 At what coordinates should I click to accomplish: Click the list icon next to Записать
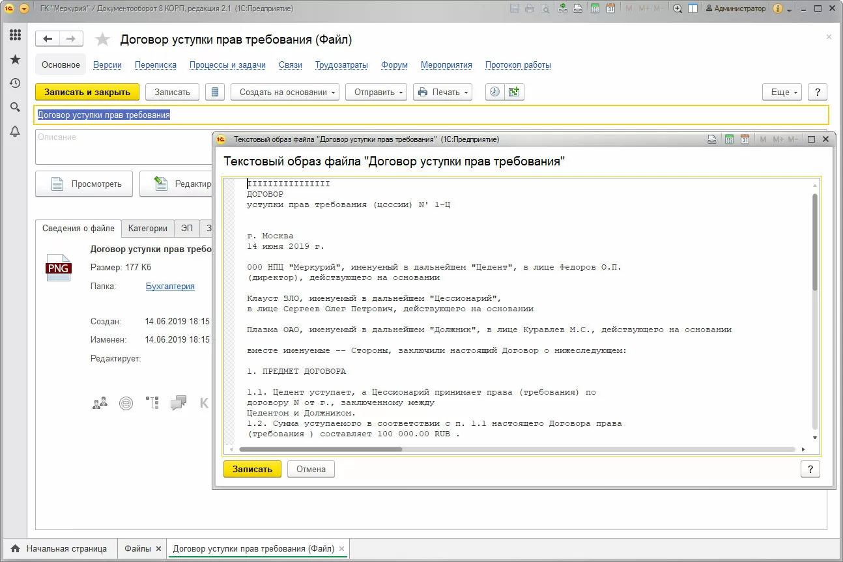click(x=215, y=92)
